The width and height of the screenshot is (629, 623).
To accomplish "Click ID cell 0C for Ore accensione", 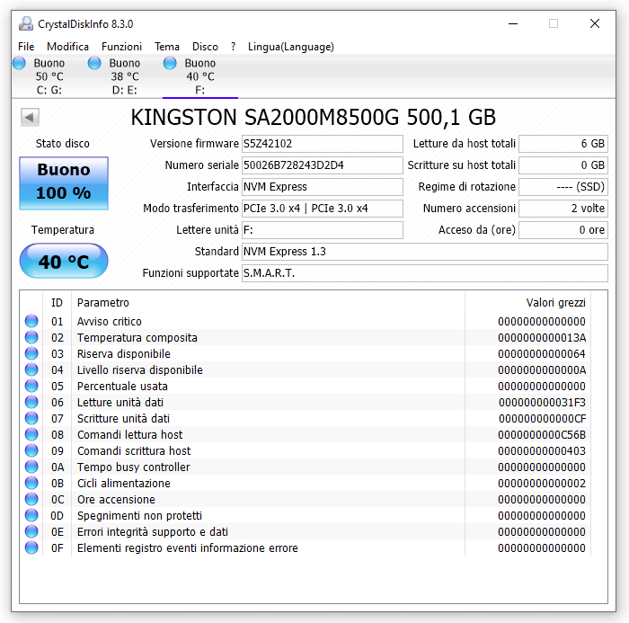I will tap(58, 499).
